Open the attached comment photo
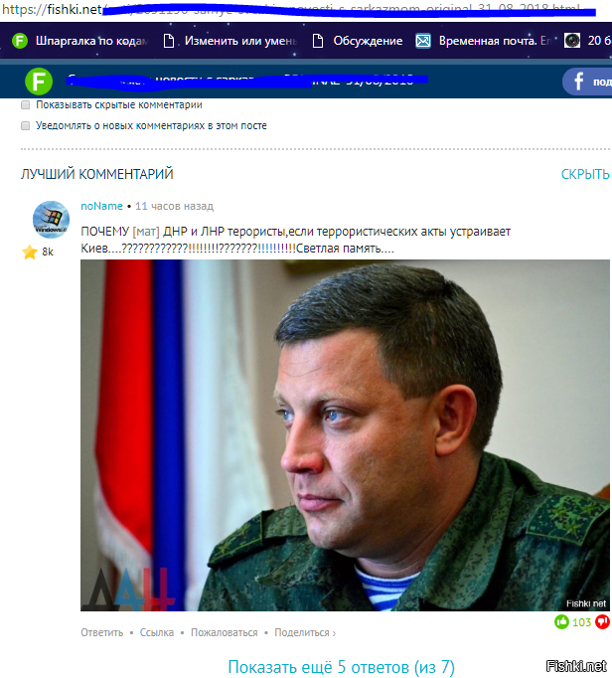The image size is (612, 678). tap(345, 435)
